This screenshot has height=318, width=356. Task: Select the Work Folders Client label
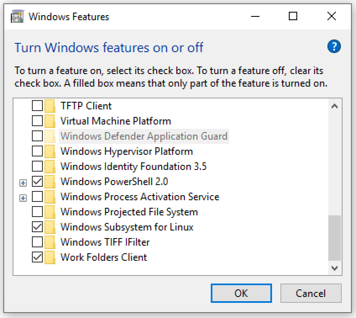click(x=104, y=257)
